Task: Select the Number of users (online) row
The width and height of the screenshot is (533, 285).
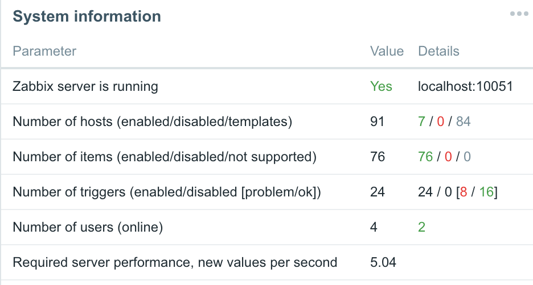Action: [x=267, y=227]
